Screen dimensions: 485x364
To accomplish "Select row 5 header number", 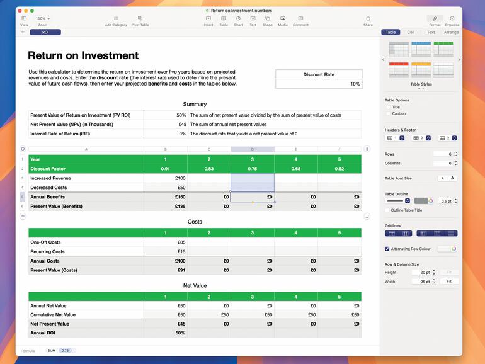I will pos(23,196).
